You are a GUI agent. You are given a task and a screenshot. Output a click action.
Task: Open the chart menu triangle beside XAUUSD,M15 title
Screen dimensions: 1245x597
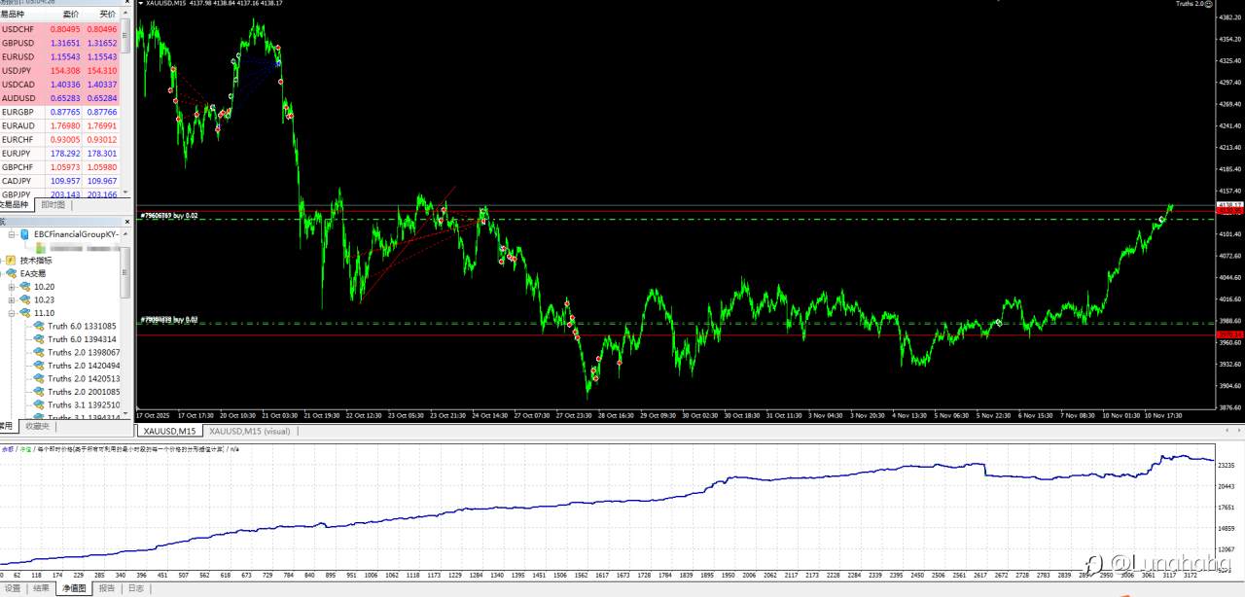[140, 4]
